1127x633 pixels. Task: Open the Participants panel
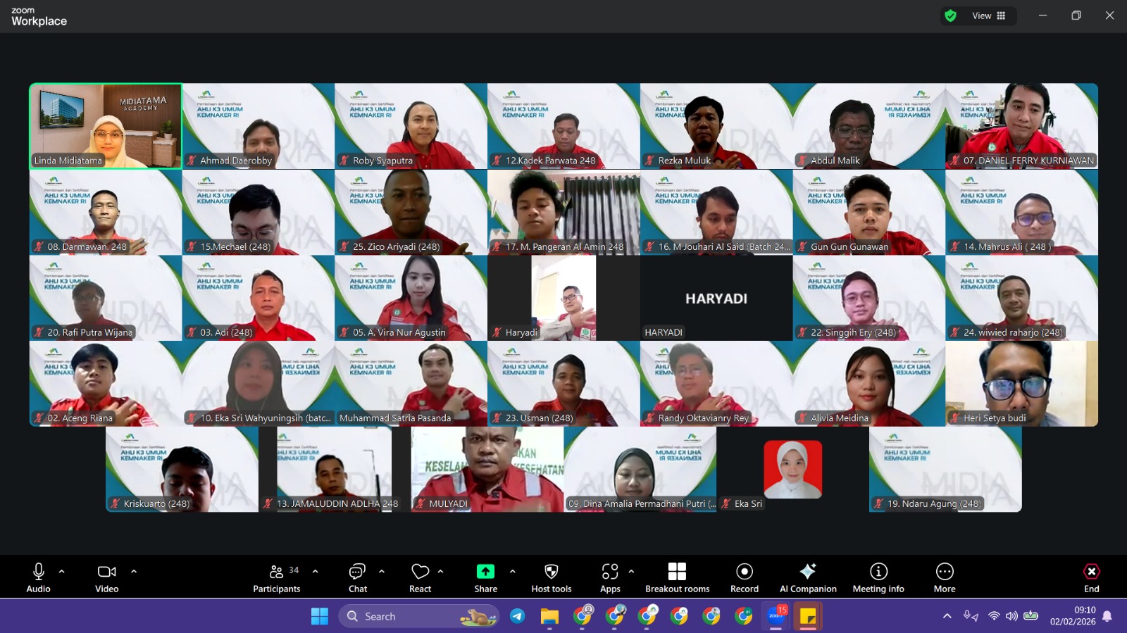tap(276, 577)
